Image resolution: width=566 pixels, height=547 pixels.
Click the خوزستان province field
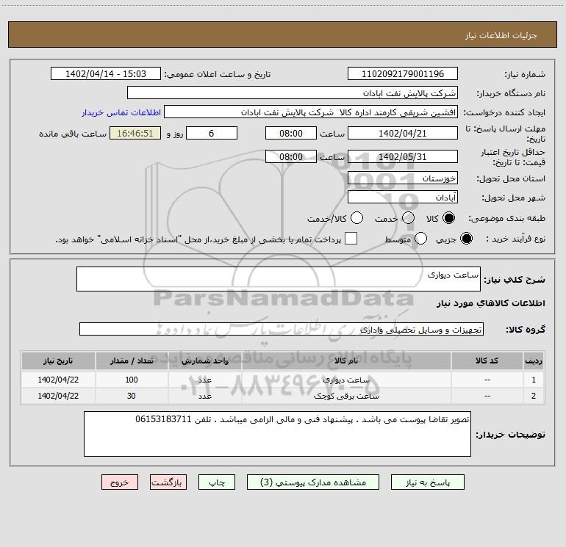coord(403,178)
